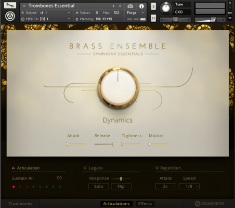Toggle Legato Solo mode
Screen dimensions: 235x208
pyautogui.click(x=98, y=186)
